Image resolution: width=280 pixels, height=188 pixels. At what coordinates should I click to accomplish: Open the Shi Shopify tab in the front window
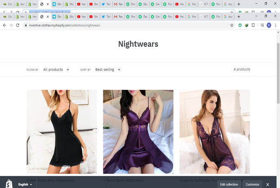69,16
